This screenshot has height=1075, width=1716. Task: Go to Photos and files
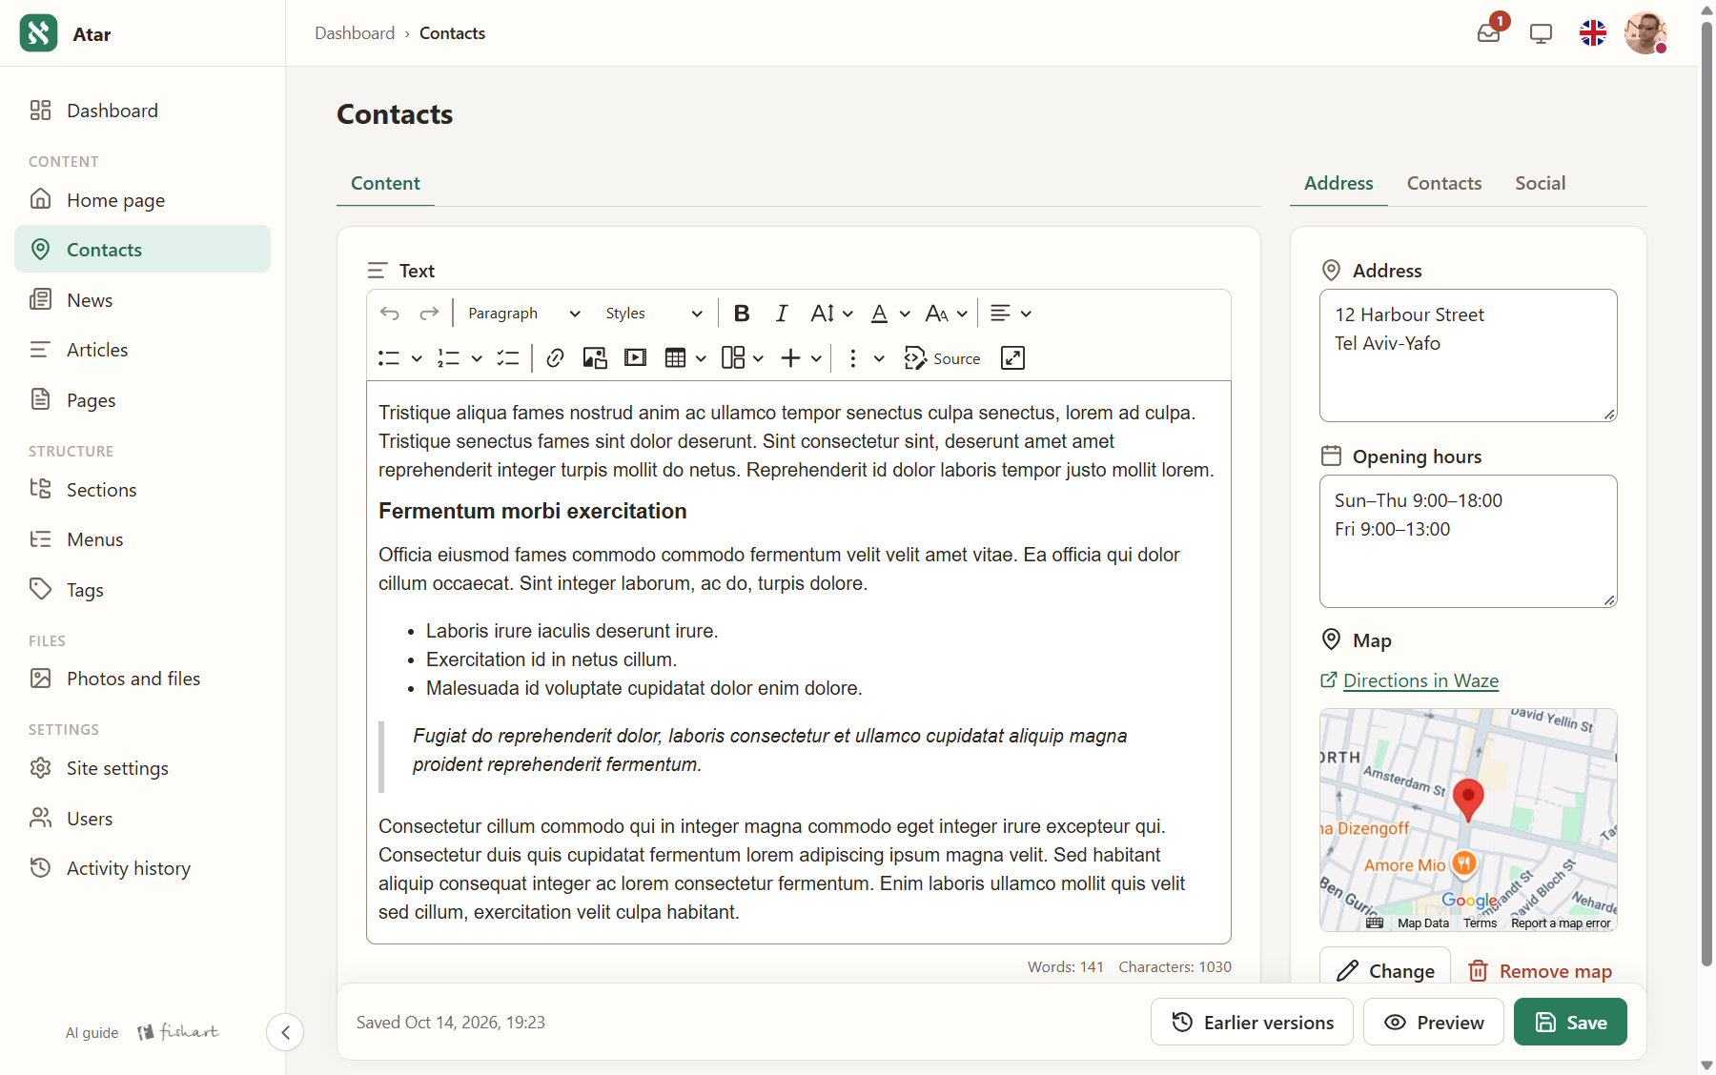(142, 679)
